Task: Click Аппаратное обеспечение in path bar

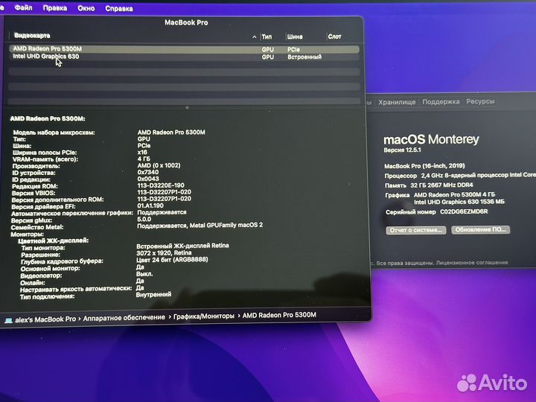Action: point(124,318)
